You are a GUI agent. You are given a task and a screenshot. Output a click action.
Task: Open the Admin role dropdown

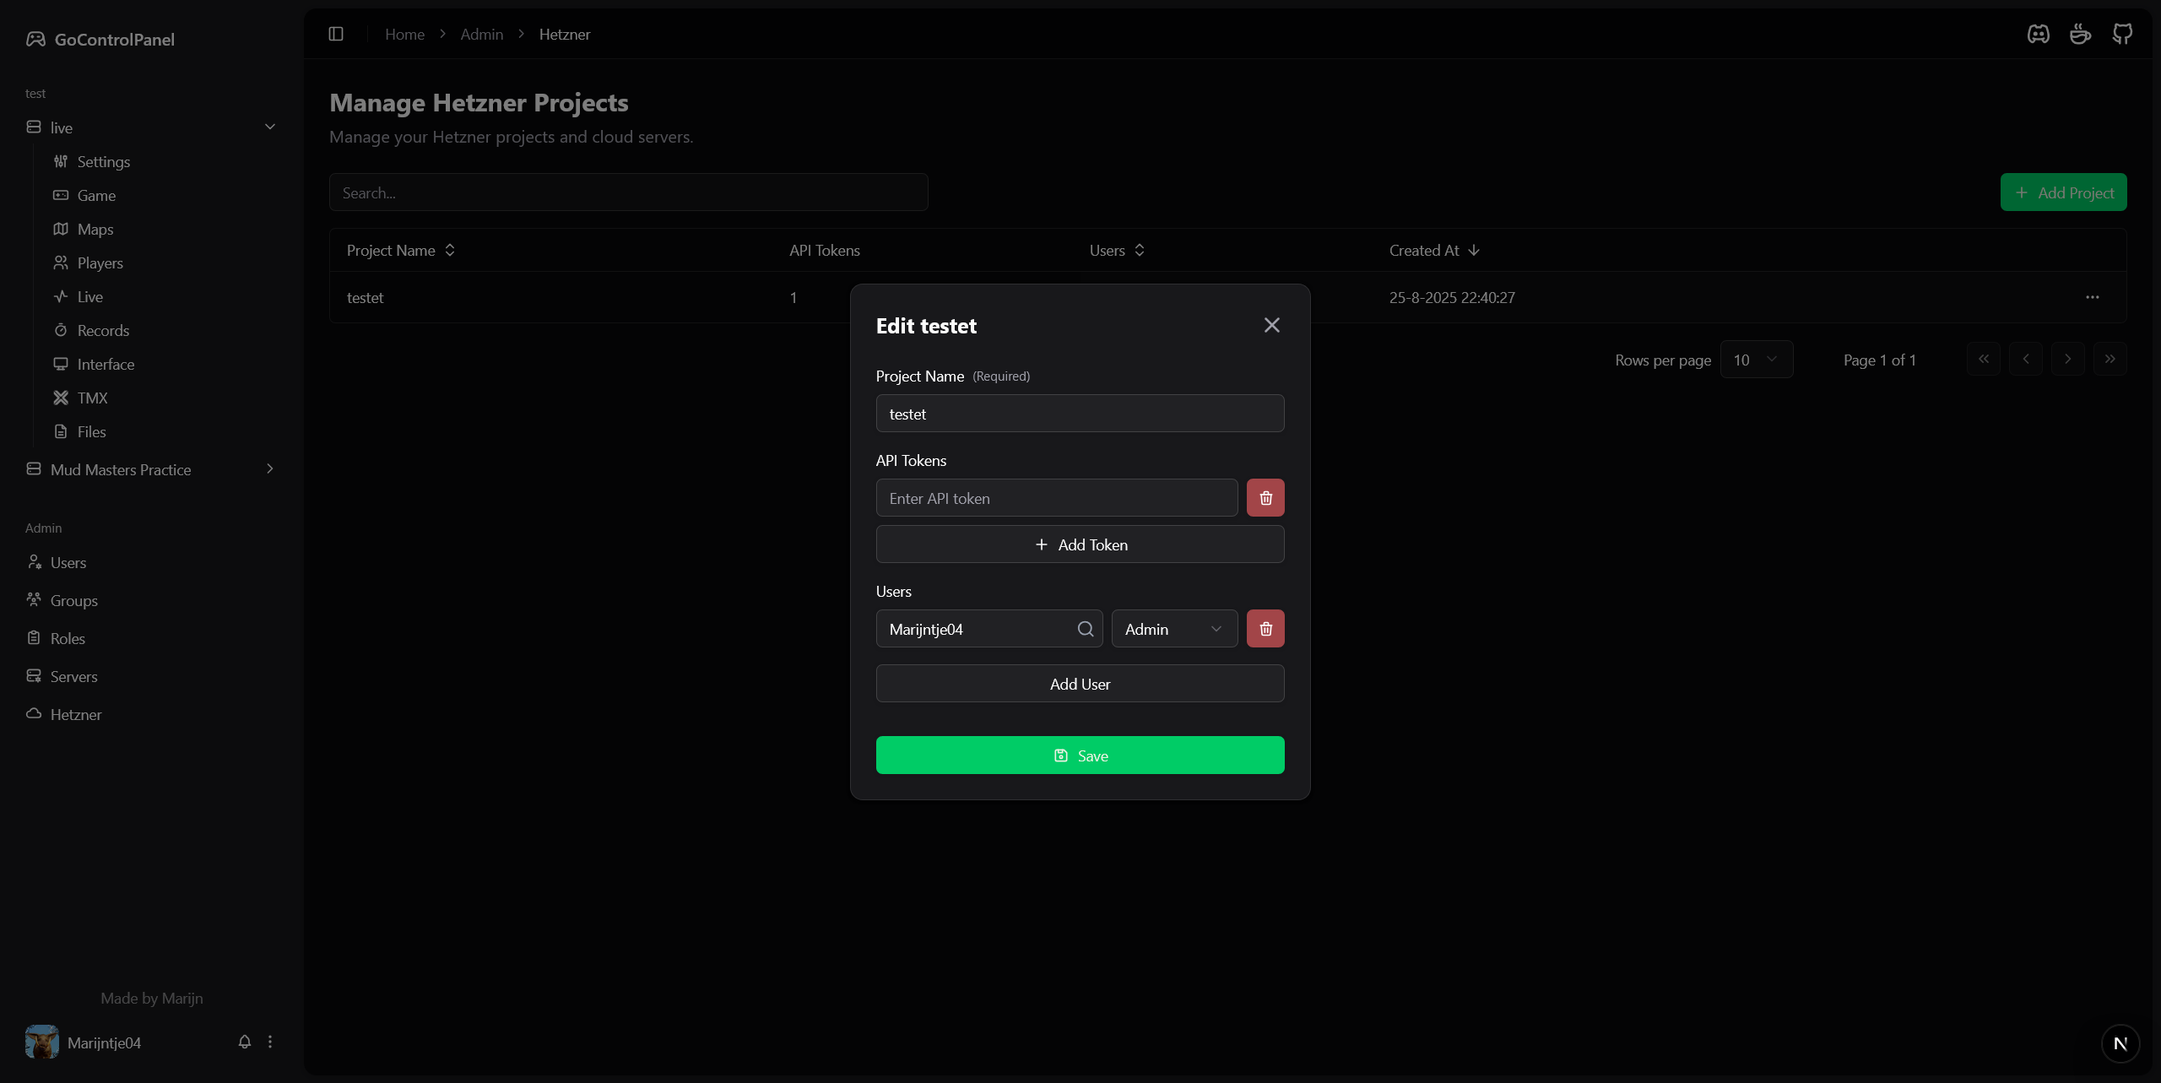click(1173, 629)
